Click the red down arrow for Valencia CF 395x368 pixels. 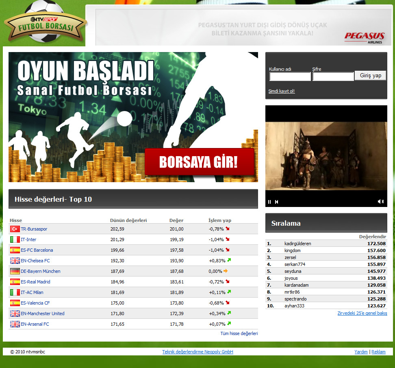click(228, 303)
